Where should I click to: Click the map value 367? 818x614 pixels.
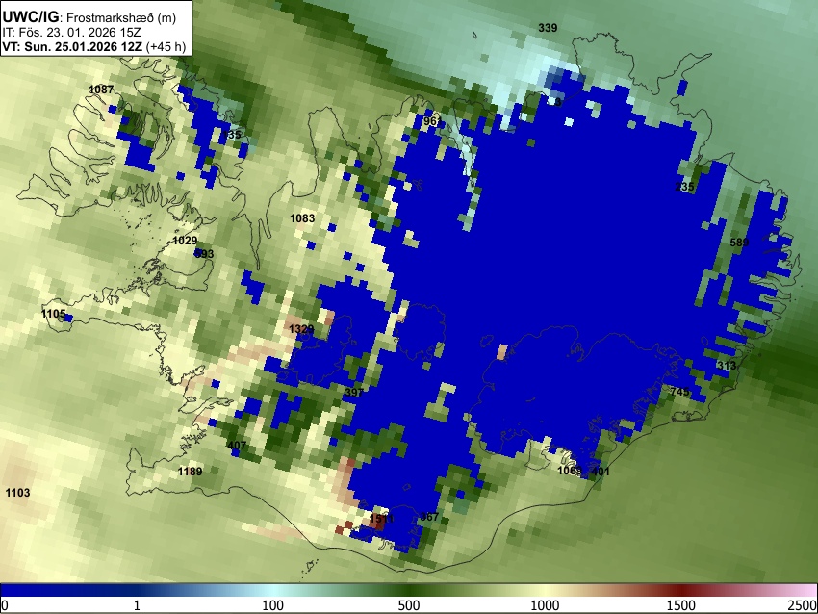pyautogui.click(x=429, y=517)
